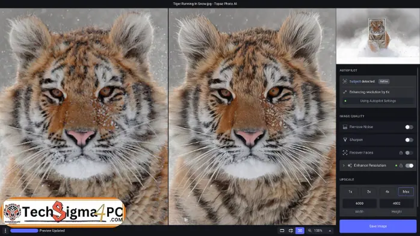
Task: Click the zoom magnifier icon
Action: tap(310, 231)
